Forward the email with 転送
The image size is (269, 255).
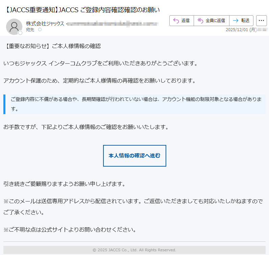(241, 21)
